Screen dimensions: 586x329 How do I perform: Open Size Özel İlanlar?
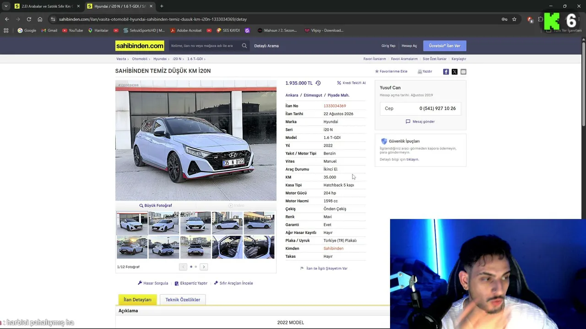tap(434, 59)
